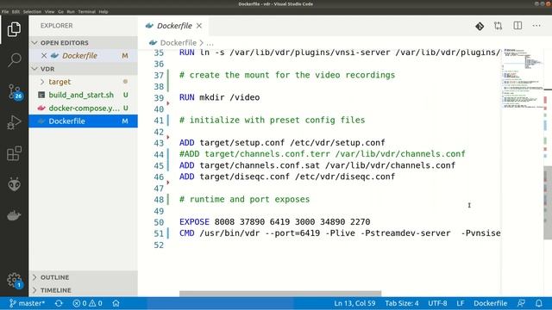
Task: Synchronize changes via status bar sync icon
Action: point(59,303)
